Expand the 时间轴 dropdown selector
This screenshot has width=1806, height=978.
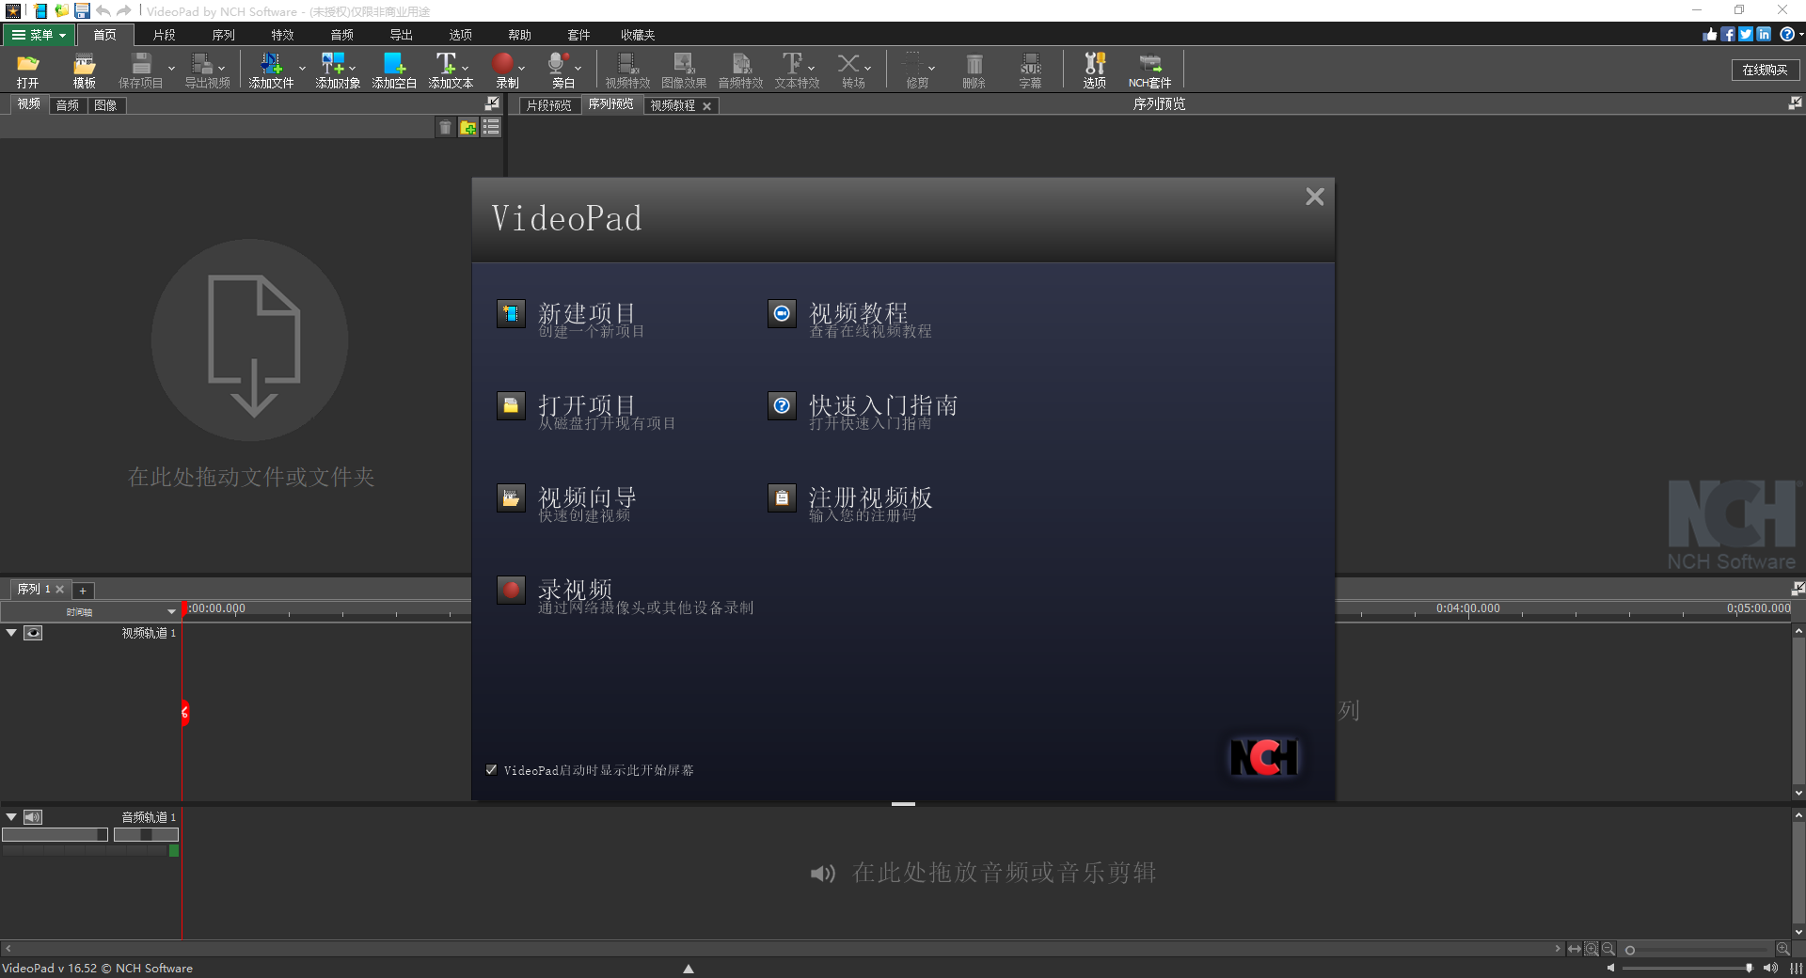click(x=171, y=611)
